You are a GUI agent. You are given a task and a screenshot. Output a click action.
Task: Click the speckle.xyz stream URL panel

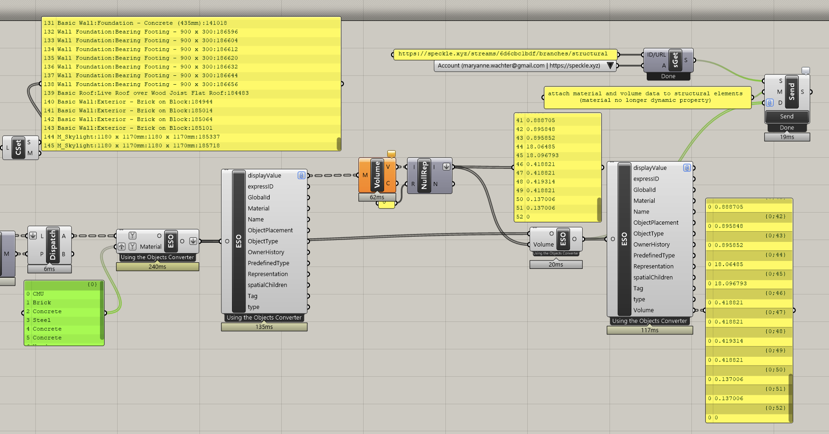[x=504, y=53]
